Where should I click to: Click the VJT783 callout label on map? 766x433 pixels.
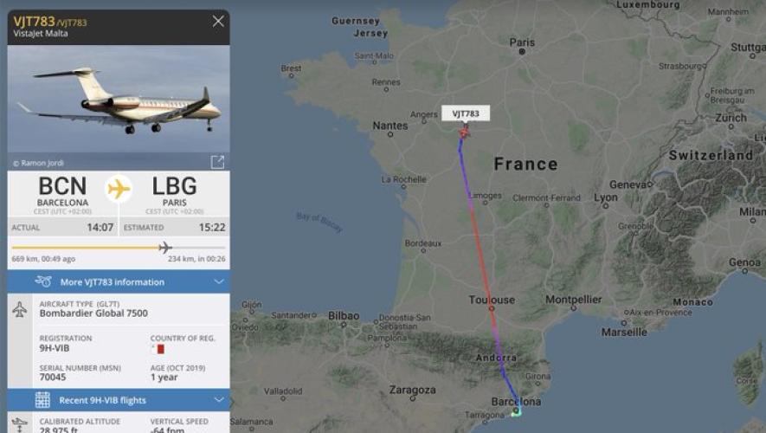pyautogui.click(x=466, y=113)
